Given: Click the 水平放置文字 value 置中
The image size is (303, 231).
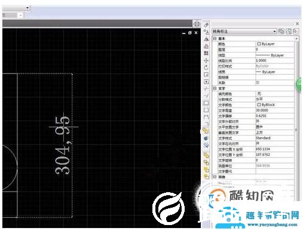Looking at the screenshot, I should click(x=259, y=127).
